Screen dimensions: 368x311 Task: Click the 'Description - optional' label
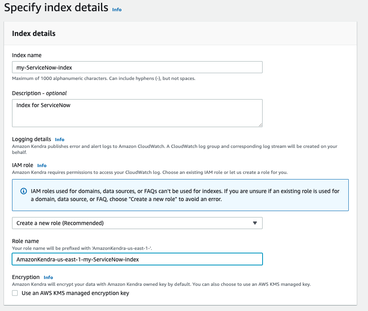point(39,93)
